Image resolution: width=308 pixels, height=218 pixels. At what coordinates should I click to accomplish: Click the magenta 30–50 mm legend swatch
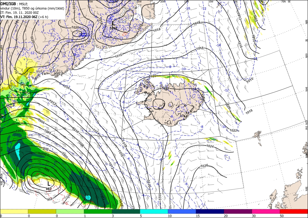pyautogui.click(x=266, y=211)
